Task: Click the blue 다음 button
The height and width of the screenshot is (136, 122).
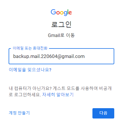Action: click(x=103, y=113)
